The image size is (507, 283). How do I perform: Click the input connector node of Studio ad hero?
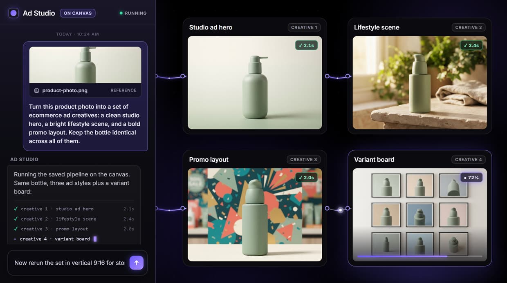(183, 76)
